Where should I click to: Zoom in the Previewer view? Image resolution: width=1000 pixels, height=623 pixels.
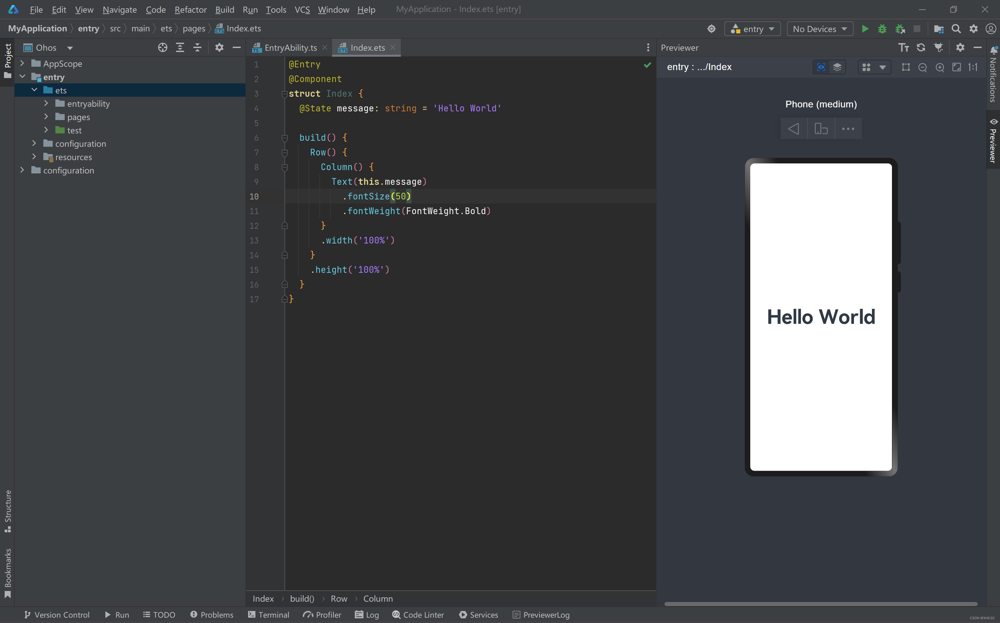tap(939, 68)
